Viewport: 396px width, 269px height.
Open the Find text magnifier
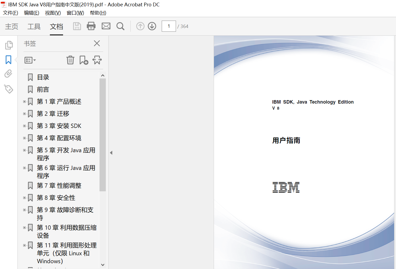[x=121, y=26]
